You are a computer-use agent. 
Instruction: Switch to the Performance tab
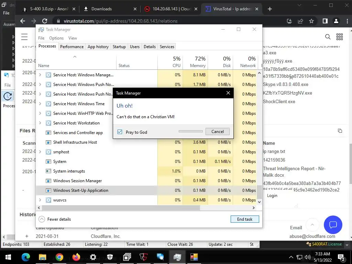pos(72,46)
